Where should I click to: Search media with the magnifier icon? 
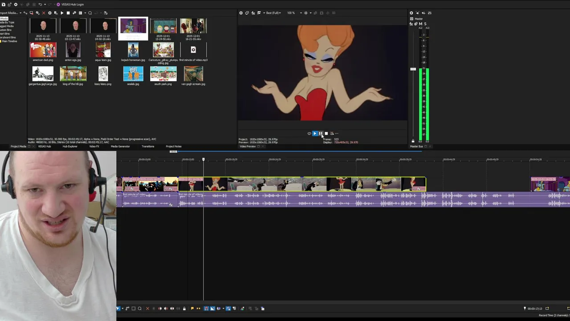click(90, 13)
